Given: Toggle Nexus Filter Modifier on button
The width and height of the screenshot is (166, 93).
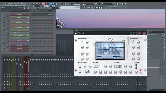Looking at the screenshot, I should pos(82,42).
